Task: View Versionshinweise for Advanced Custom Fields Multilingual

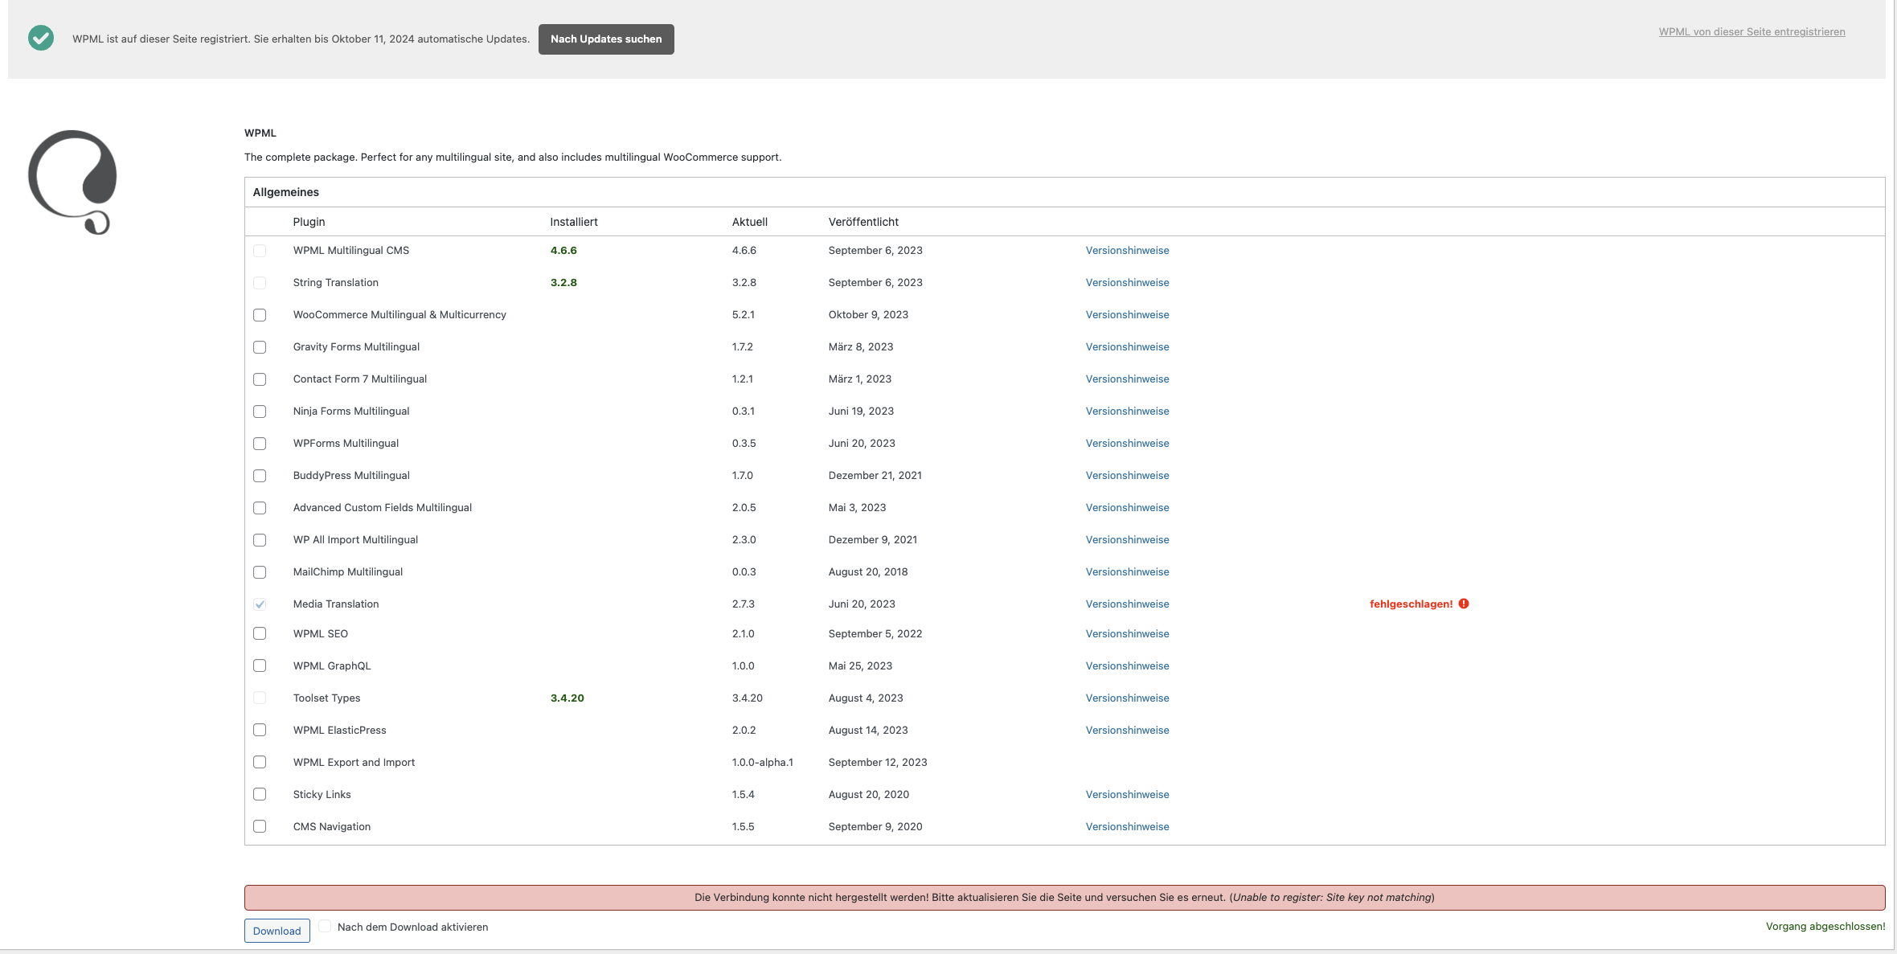Action: click(1127, 508)
